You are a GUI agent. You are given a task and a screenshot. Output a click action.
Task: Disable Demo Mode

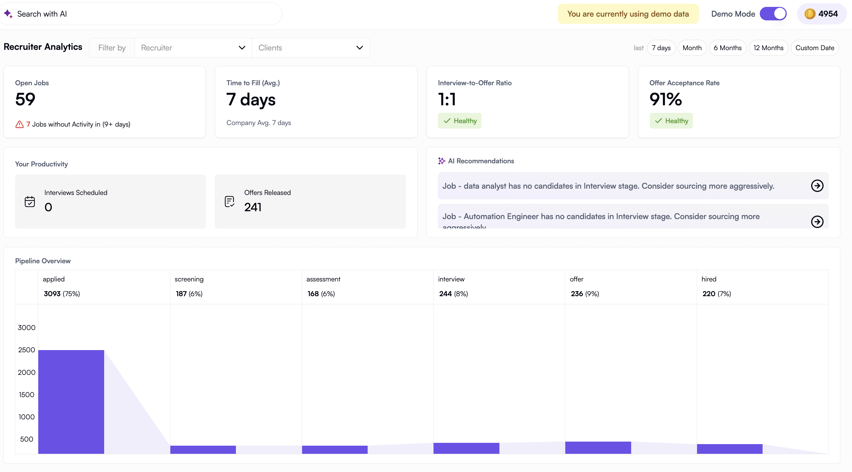[773, 13]
